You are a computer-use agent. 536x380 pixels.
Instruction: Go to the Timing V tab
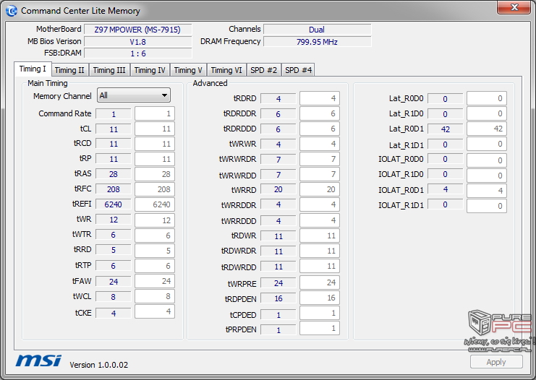[188, 70]
